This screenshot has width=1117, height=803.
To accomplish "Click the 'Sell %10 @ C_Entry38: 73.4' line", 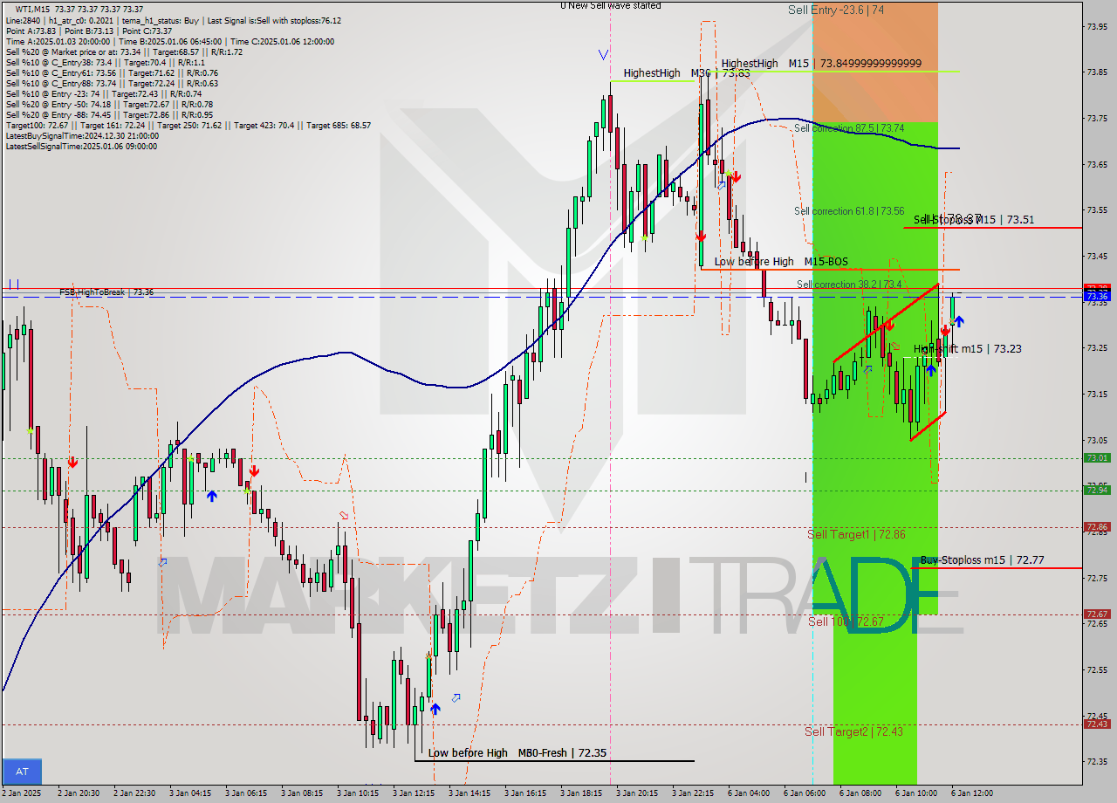I will tap(105, 62).
